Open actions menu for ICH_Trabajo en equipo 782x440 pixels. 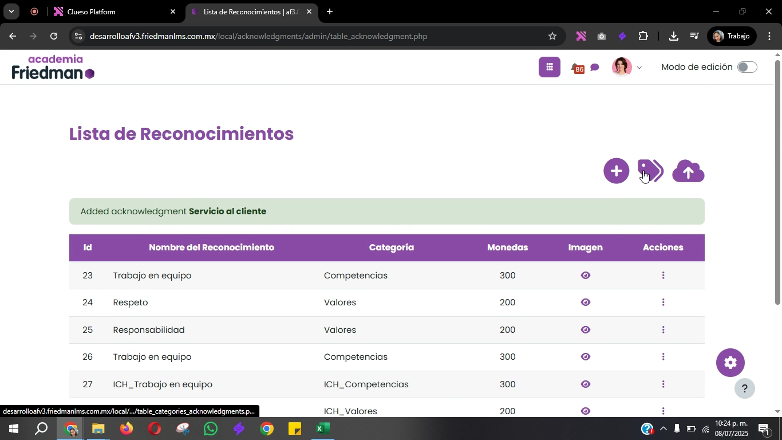pyautogui.click(x=663, y=384)
